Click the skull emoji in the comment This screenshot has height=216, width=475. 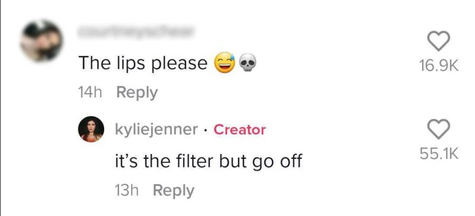click(x=248, y=63)
